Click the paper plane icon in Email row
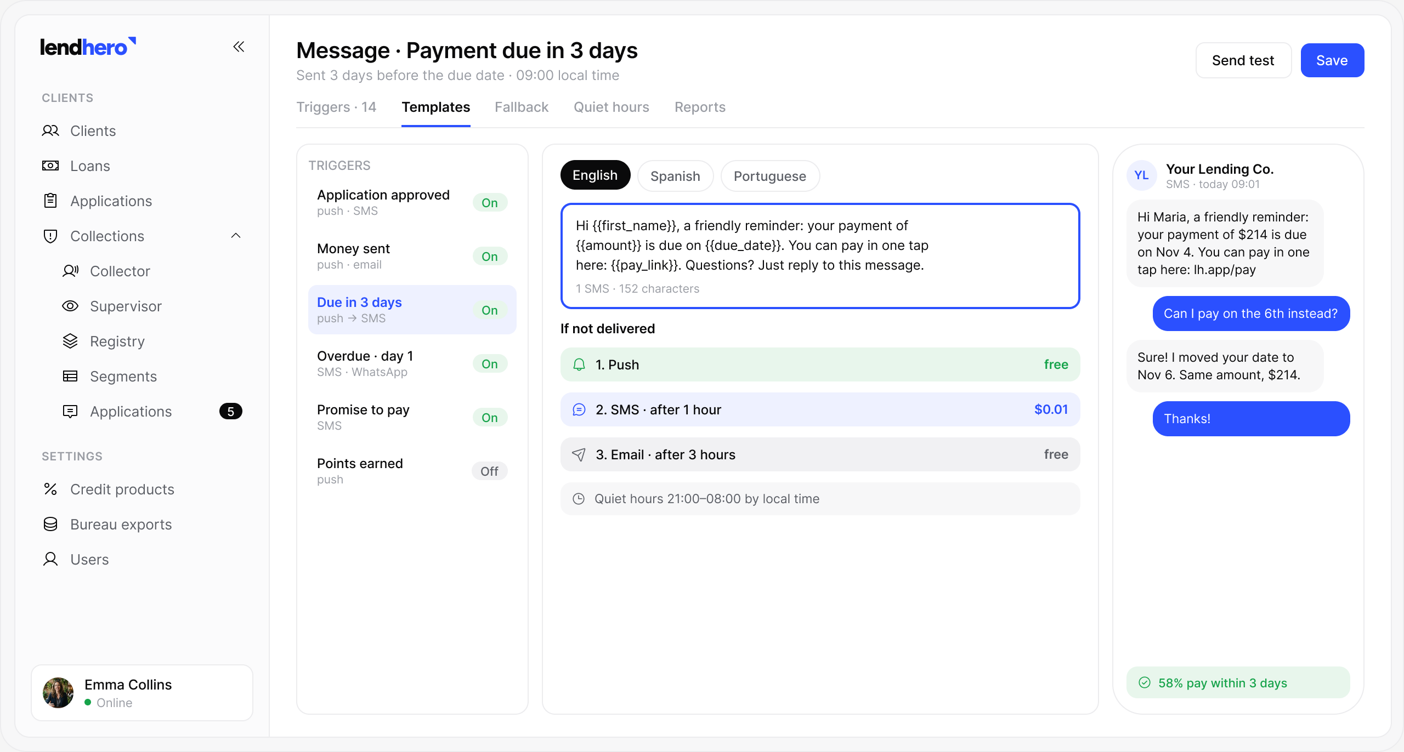 (579, 455)
